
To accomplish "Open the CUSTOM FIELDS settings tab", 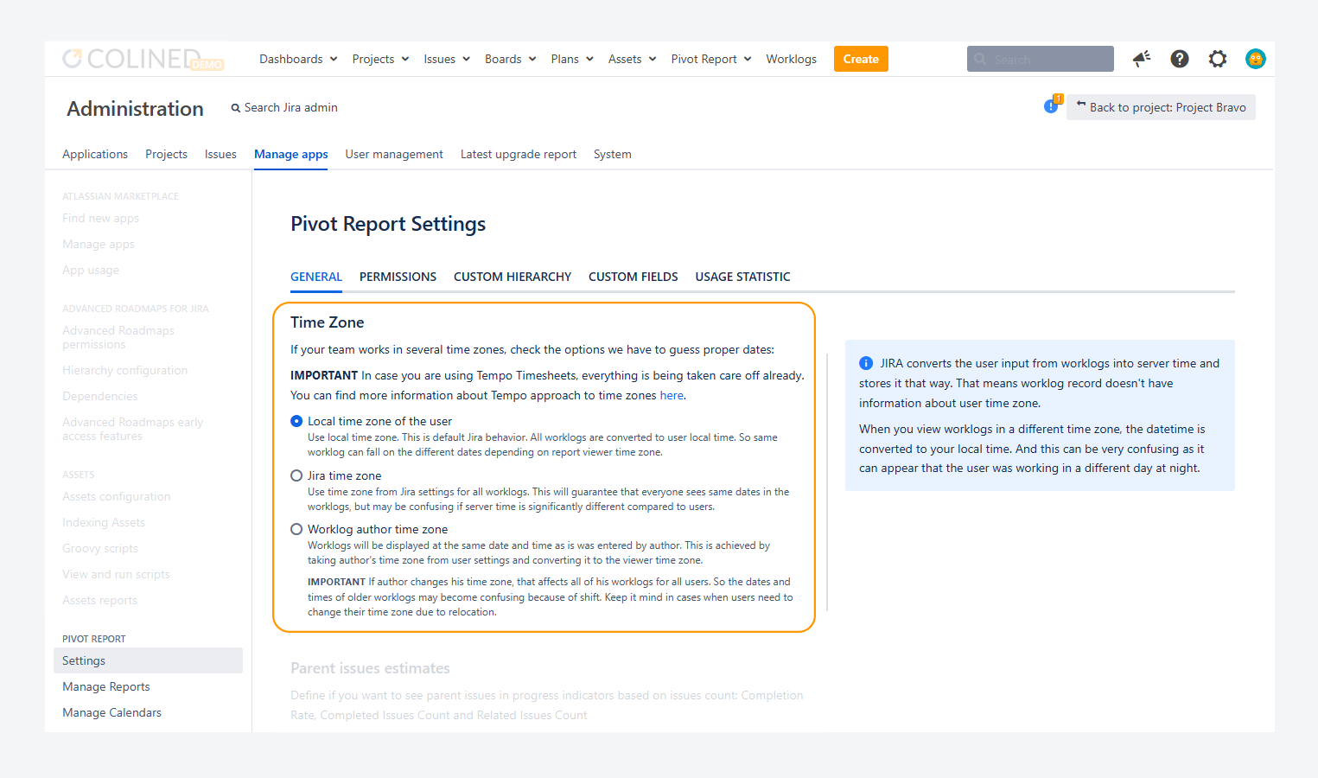I will [x=634, y=277].
